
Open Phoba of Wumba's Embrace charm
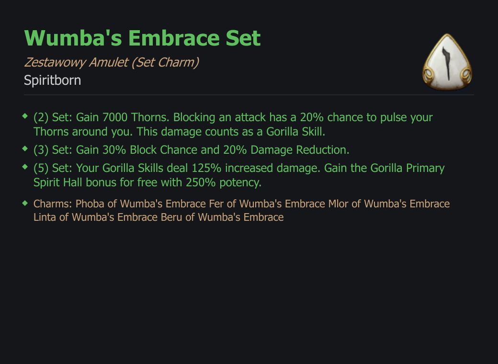pyautogui.click(x=141, y=204)
